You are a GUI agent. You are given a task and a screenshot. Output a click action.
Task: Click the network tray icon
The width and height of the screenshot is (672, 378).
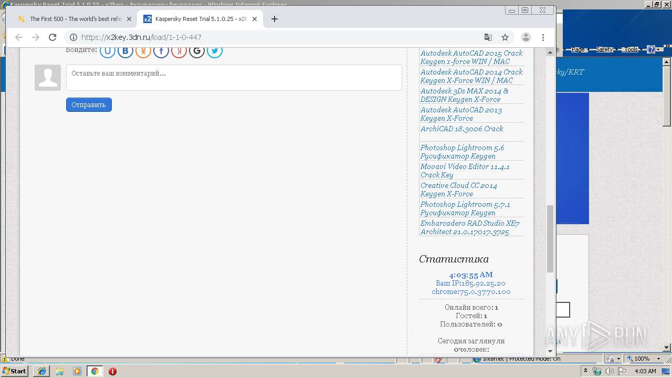pos(597,371)
